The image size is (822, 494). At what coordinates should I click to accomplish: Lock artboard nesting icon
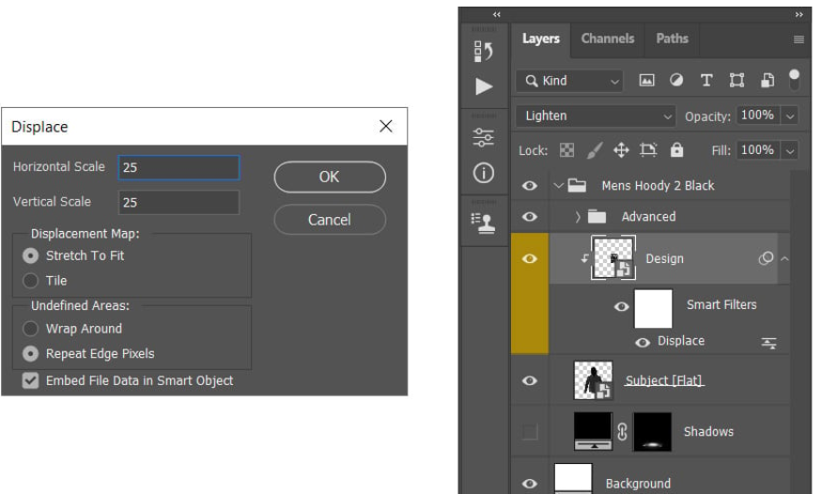pos(648,150)
